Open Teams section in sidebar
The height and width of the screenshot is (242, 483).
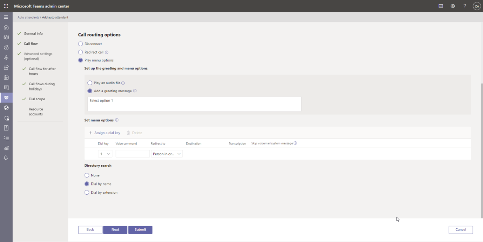6,37
